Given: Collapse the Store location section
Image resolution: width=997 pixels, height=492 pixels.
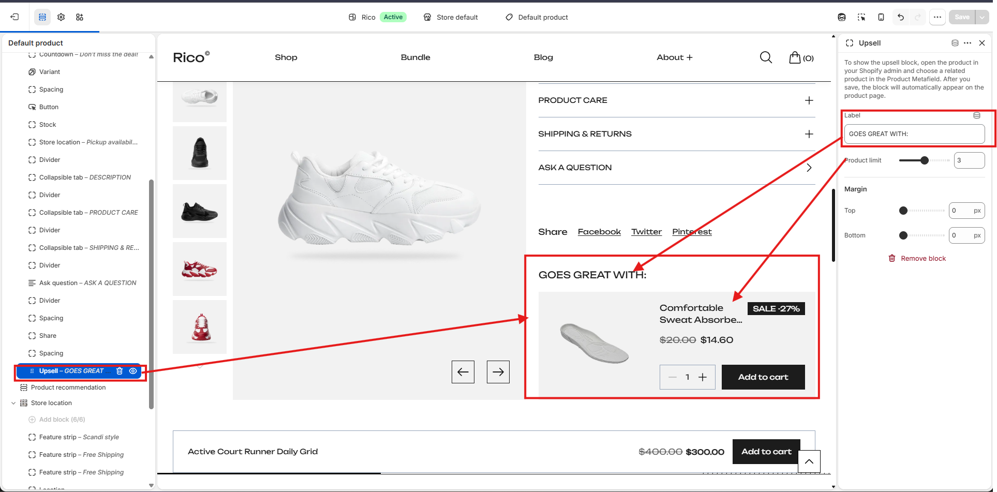Looking at the screenshot, I should (13, 403).
